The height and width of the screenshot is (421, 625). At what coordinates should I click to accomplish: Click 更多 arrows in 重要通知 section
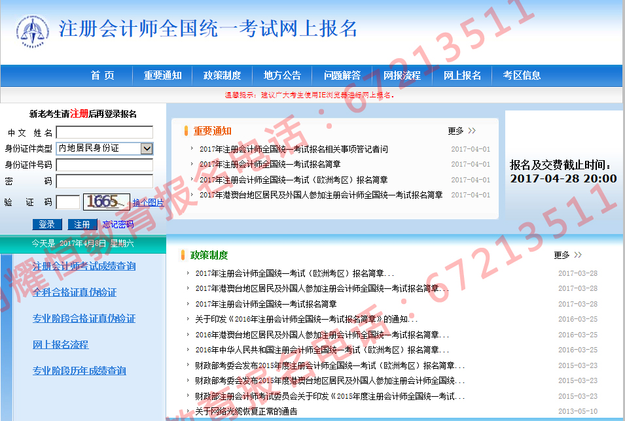click(x=462, y=131)
